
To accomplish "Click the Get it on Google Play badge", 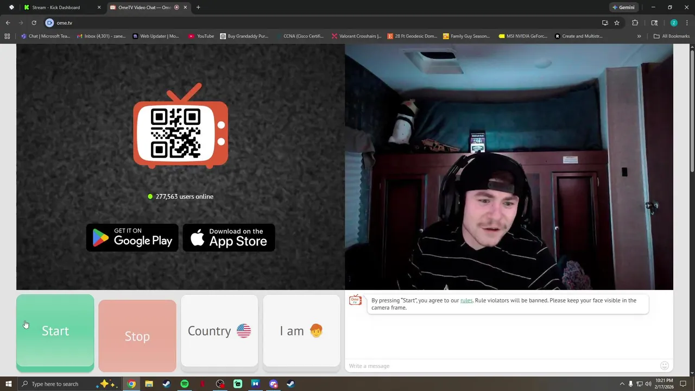I will (132, 237).
